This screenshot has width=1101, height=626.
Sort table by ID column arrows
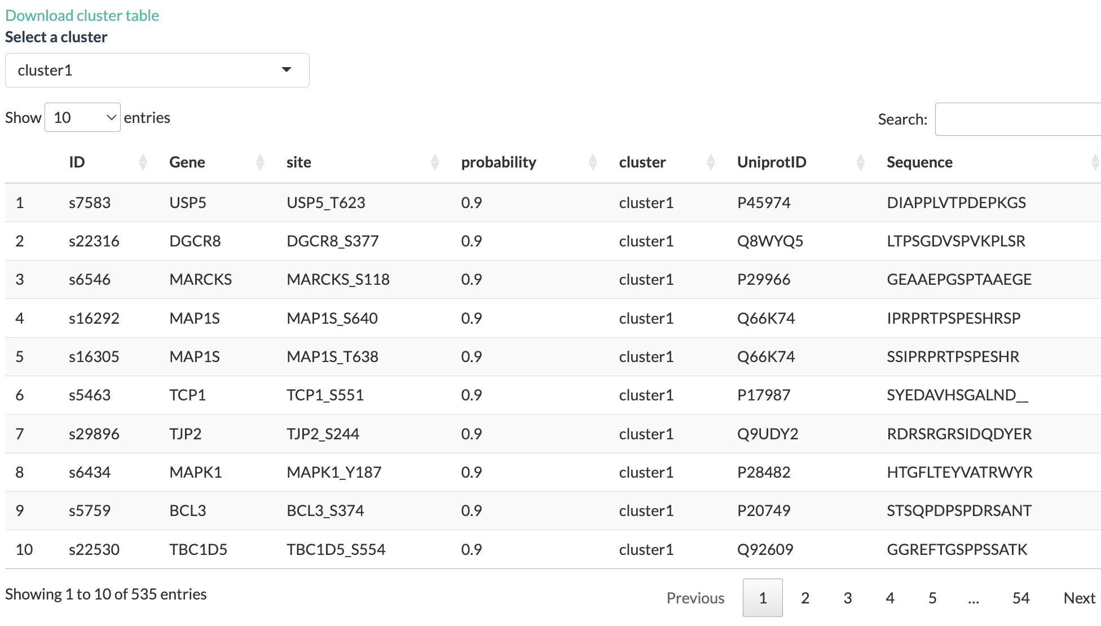[143, 162]
